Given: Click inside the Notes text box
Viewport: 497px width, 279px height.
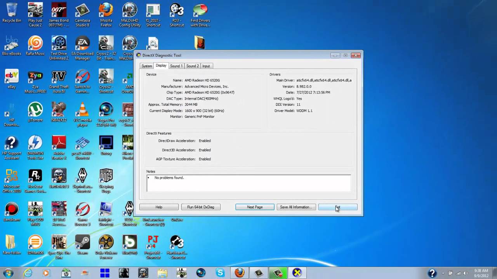Looking at the screenshot, I should 248,183.
